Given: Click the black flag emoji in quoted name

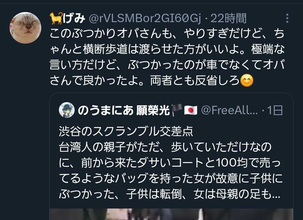Looking at the screenshot, I should (177, 110).
